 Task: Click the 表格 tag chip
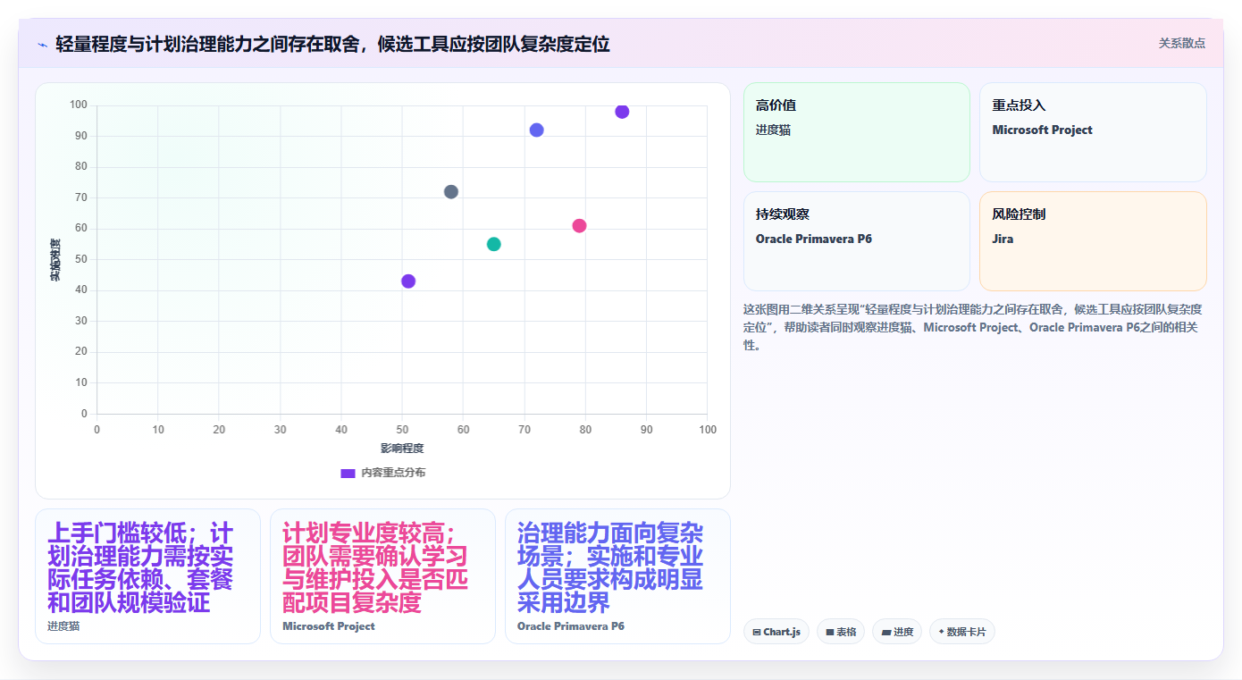click(841, 632)
